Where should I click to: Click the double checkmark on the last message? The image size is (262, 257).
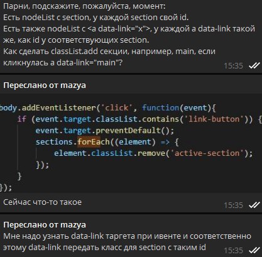(x=254, y=250)
